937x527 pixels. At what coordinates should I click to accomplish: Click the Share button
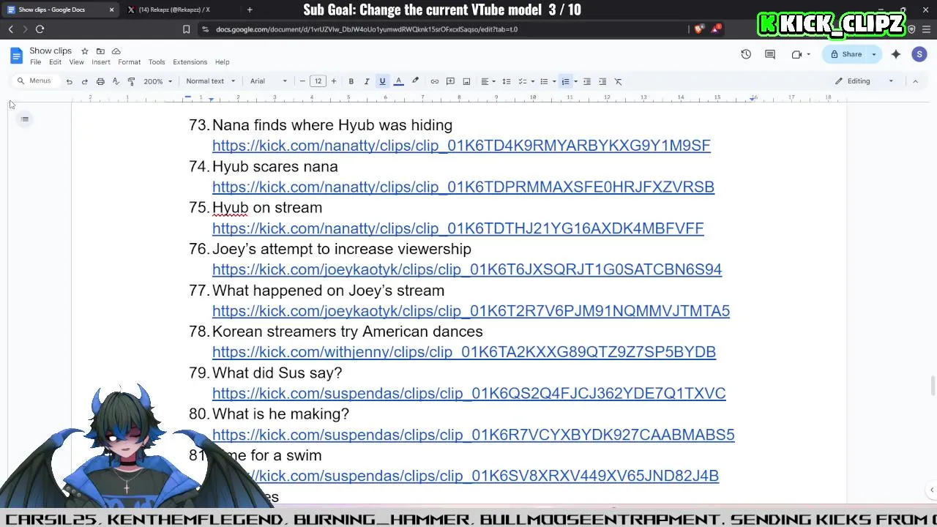[x=846, y=54]
